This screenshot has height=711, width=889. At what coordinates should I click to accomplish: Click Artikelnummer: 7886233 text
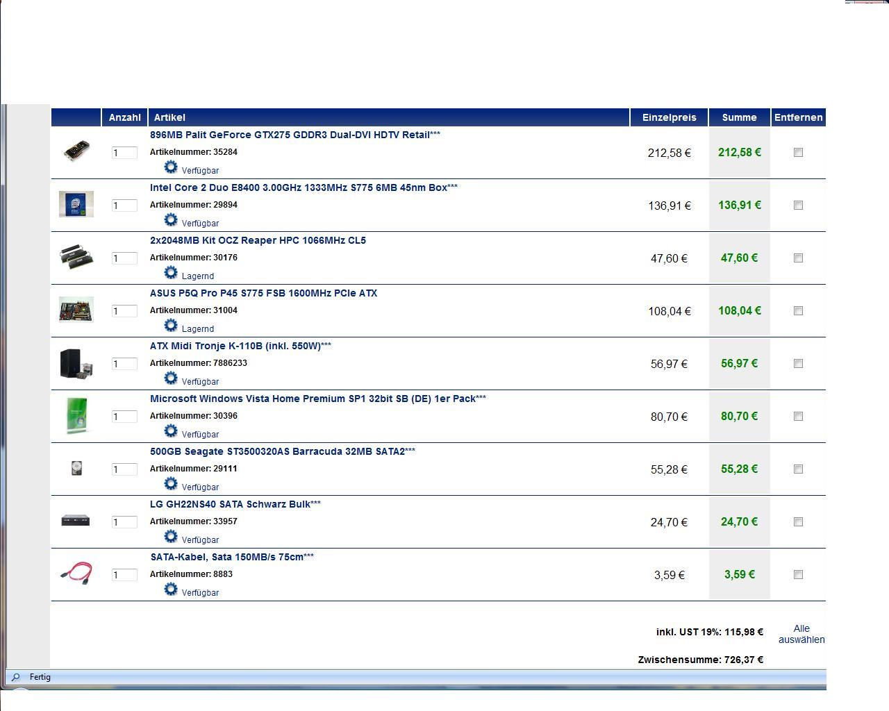pos(199,363)
